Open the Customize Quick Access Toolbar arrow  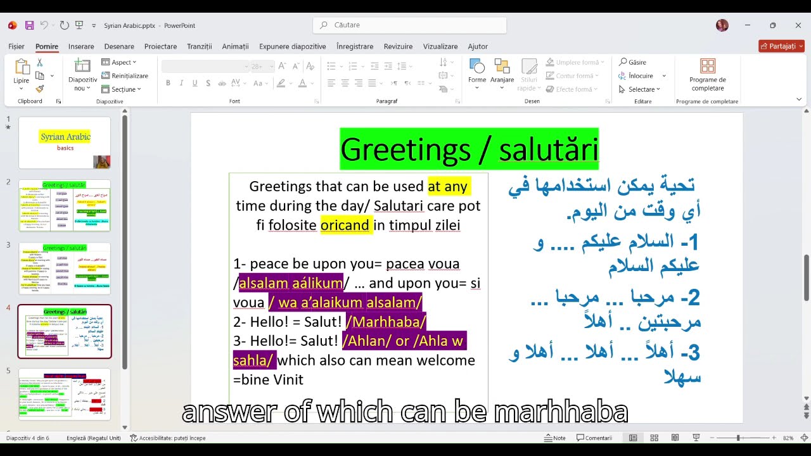click(x=94, y=26)
